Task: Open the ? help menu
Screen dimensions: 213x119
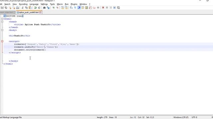Action: [90, 4]
